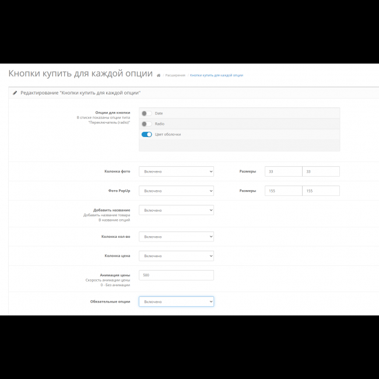The width and height of the screenshot is (379, 379).
Task: Open the Колонка фото dropdown
Action: pyautogui.click(x=176, y=171)
